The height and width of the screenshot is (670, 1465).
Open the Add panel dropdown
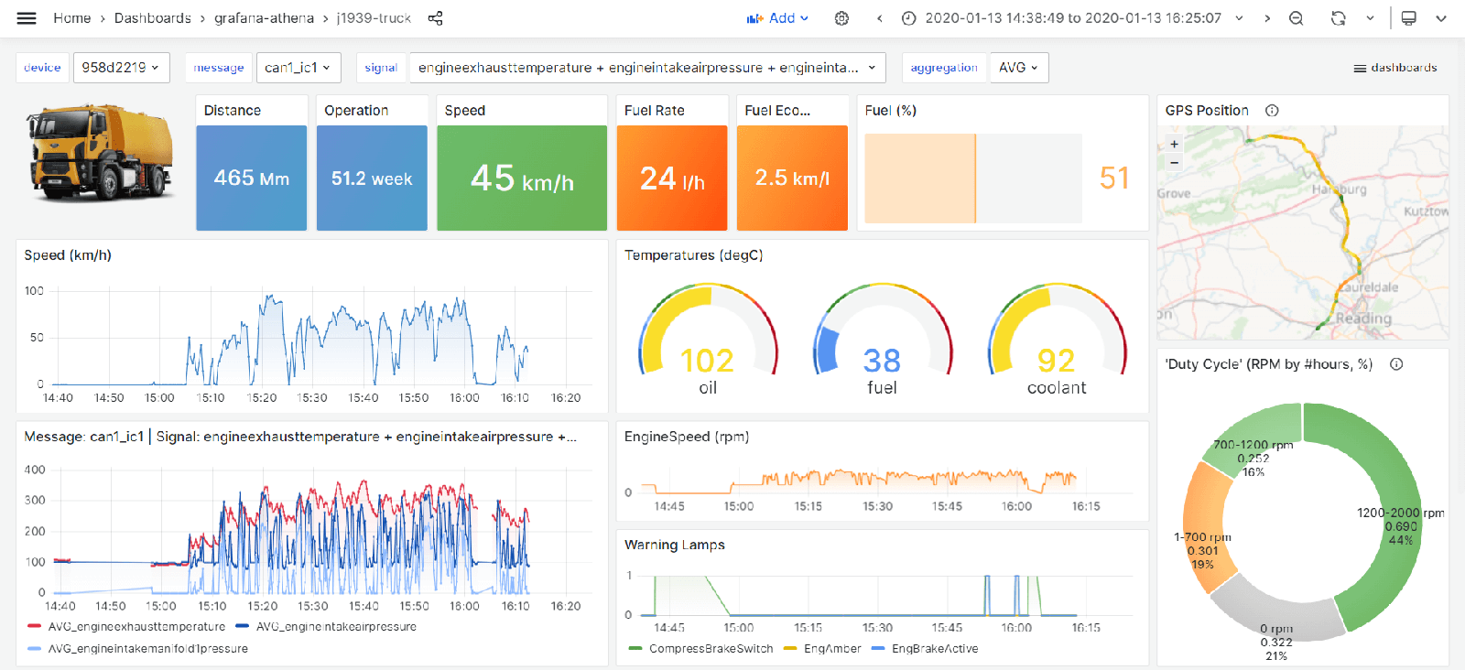tap(778, 18)
